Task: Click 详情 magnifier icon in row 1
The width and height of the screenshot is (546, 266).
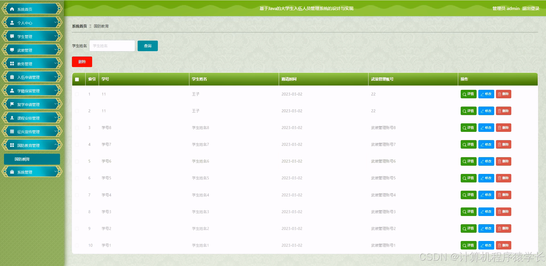Action: tap(464, 94)
